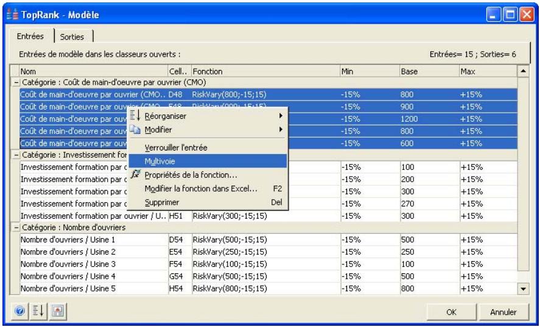Close the TopRank Modèle window
540x327 pixels.
[x=527, y=15]
